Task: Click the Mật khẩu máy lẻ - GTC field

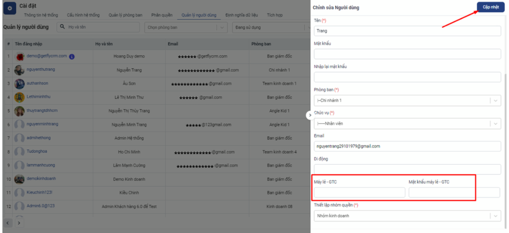Action: point(442,193)
